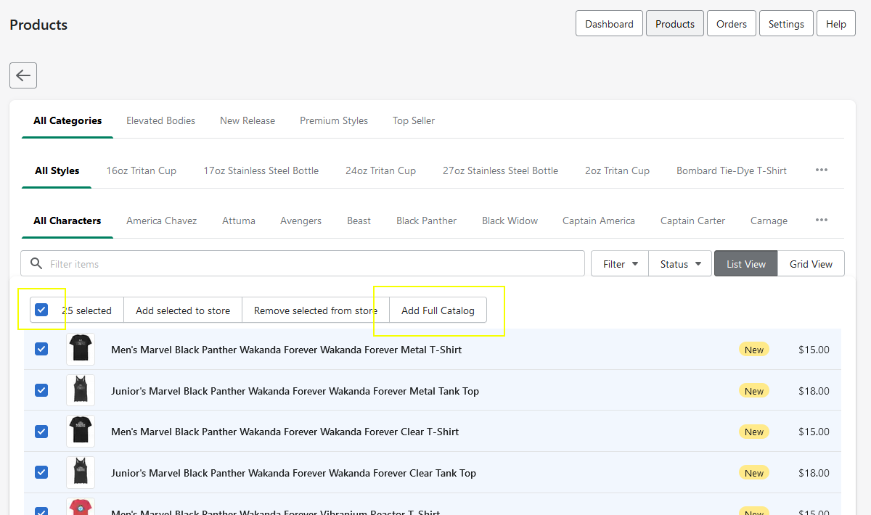
Task: Open Junior's Wakanda Forever Metal Tank Top thumbnail
Action: click(x=81, y=390)
